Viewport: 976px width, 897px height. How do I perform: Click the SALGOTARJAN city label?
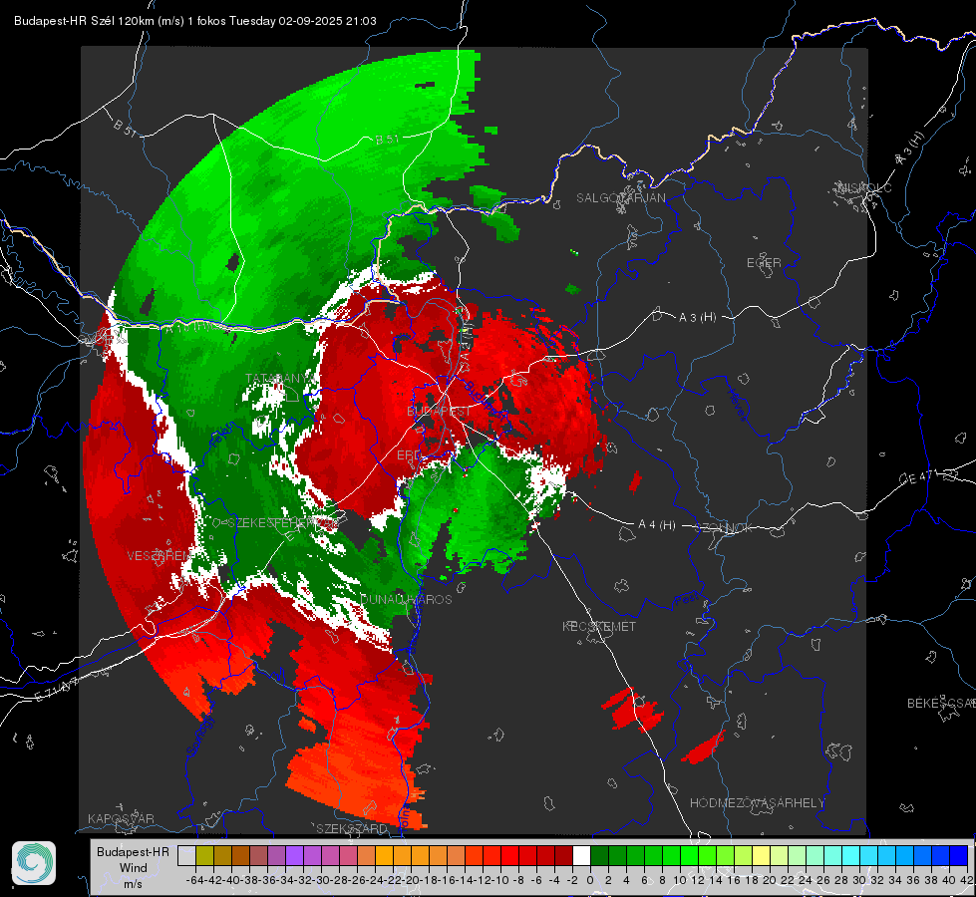point(620,198)
